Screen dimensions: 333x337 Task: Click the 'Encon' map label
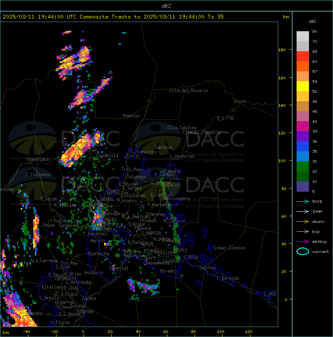(x=240, y=101)
